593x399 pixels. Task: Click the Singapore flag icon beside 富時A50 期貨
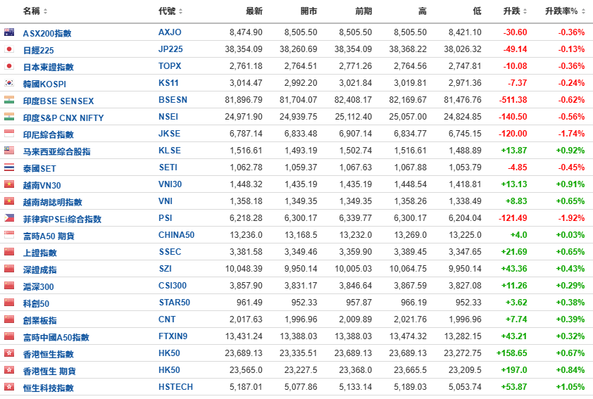[x=9, y=235]
